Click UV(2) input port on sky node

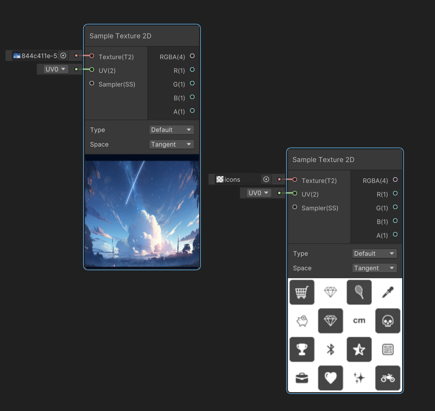tap(92, 69)
